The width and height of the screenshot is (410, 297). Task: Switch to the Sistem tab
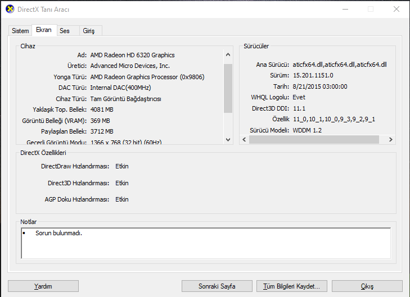[x=20, y=31]
